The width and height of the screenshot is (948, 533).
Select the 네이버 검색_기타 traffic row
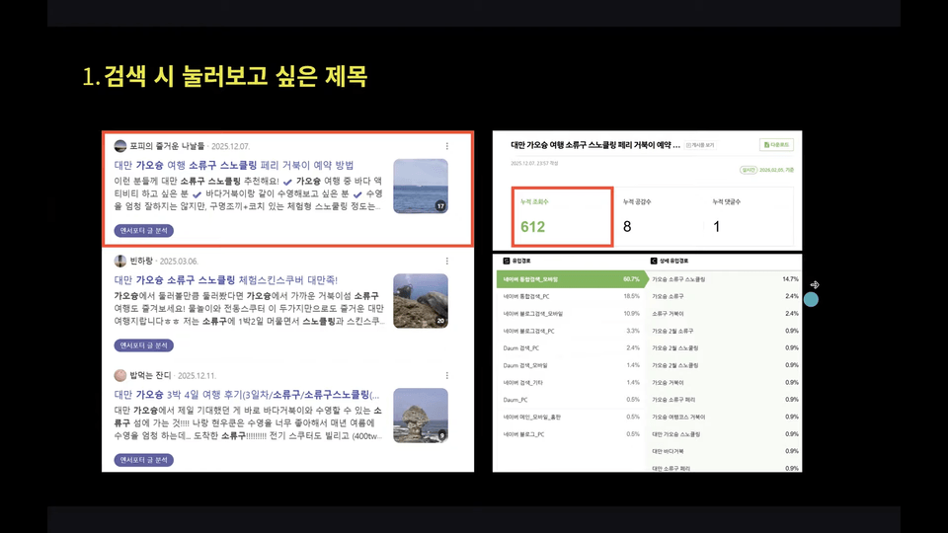(572, 383)
